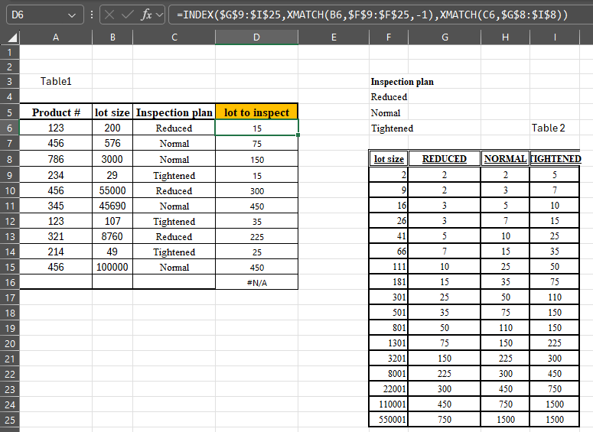Select lot size 22001 in Table 2

click(389, 389)
